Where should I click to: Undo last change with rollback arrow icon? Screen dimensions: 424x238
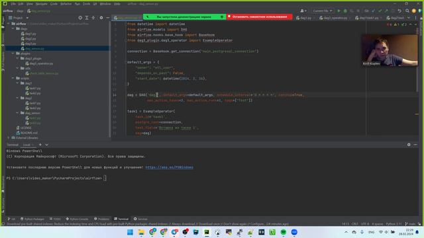(399, 11)
